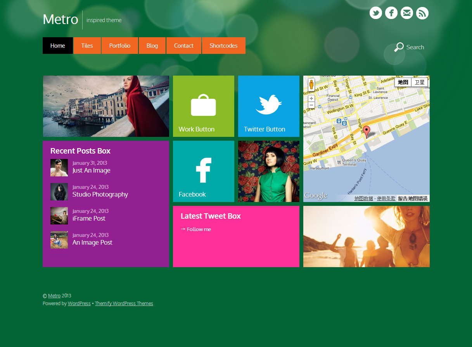Open the iFrame Post link

[89, 219]
